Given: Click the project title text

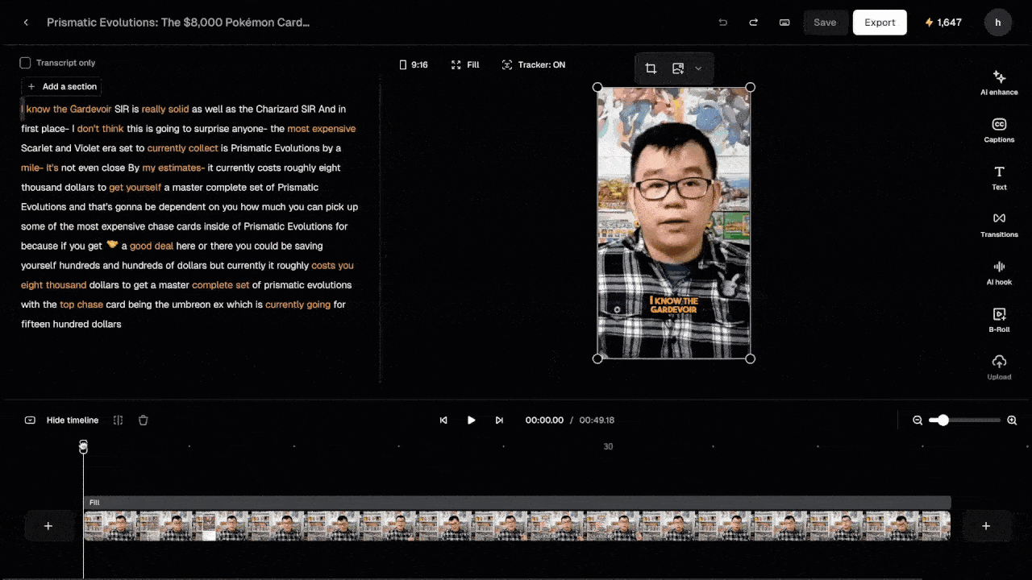Looking at the screenshot, I should [178, 23].
